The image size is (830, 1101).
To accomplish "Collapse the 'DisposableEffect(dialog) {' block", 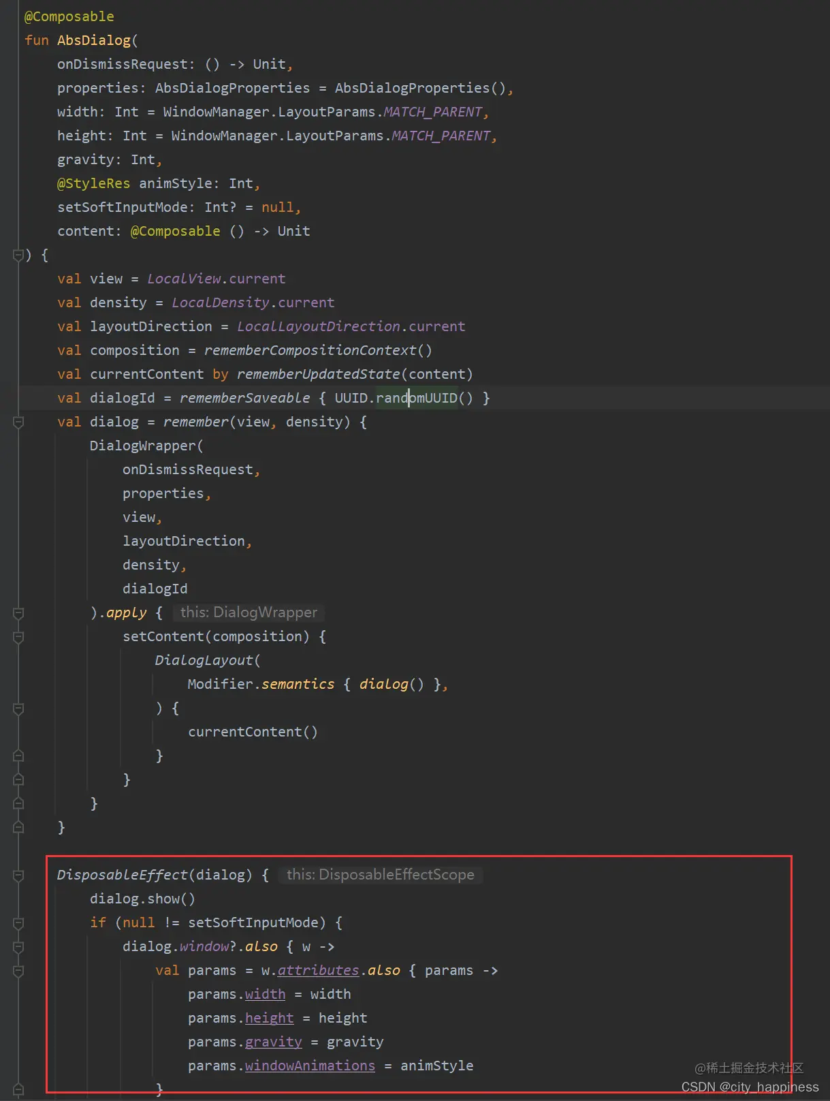I will tap(18, 875).
